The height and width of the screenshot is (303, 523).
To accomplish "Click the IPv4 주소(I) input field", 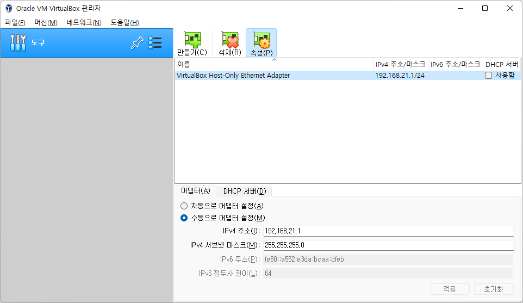I will click(388, 231).
